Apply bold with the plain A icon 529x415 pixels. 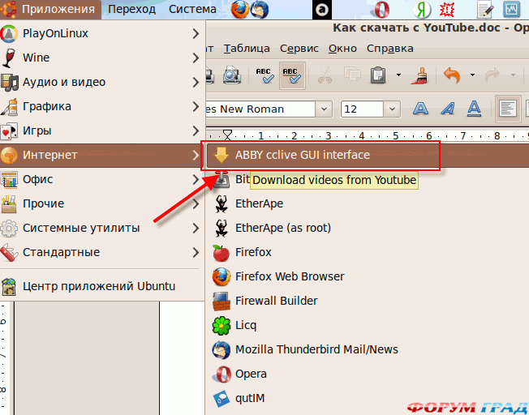tap(421, 109)
